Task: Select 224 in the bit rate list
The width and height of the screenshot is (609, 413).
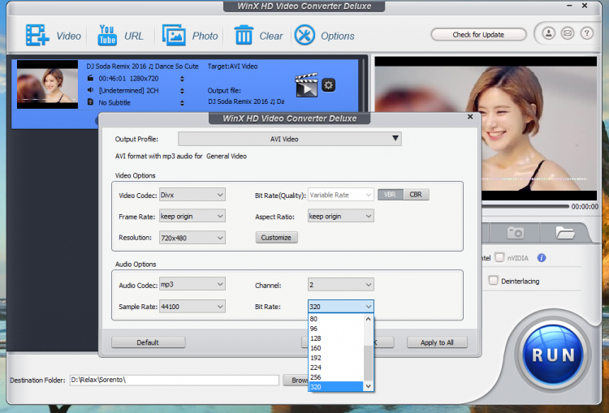Action: tap(336, 368)
